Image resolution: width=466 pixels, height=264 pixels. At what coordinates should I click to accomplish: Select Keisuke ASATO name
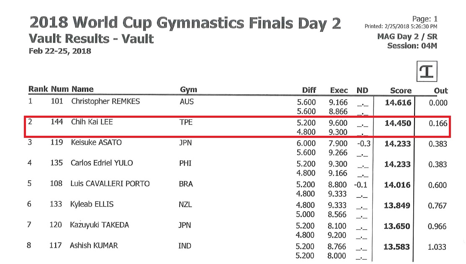pos(96,142)
